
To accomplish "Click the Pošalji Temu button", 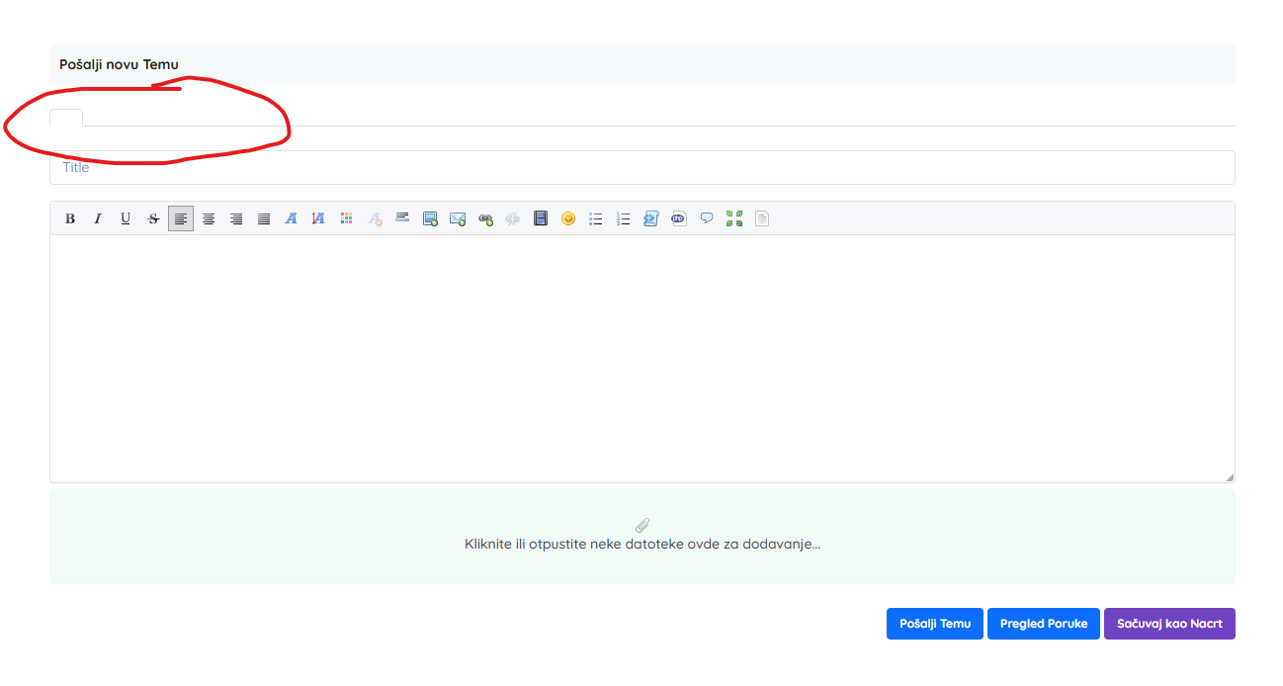I will (934, 624).
